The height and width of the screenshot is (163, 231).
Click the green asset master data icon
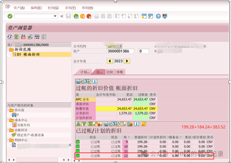[16, 37]
